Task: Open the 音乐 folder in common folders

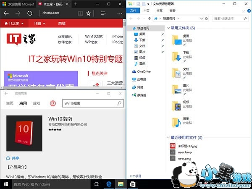Action: [182, 122]
